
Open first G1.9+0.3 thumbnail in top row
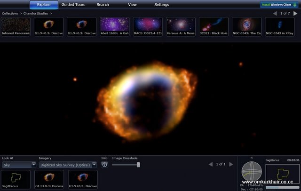click(x=48, y=26)
